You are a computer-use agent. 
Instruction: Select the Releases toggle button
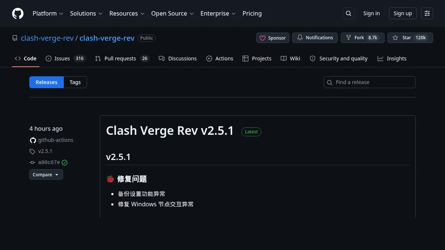coord(46,82)
